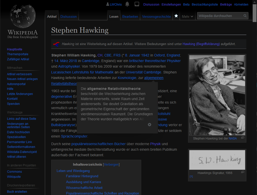Open the Beiträge link
Screen dimensions: 257x195
tap(226, 4)
